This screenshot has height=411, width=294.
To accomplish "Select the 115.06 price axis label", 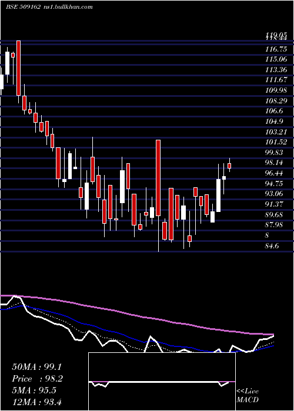I will 276,59.
